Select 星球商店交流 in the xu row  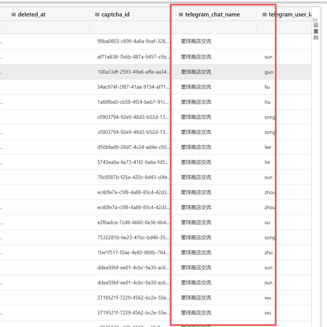pos(196,222)
